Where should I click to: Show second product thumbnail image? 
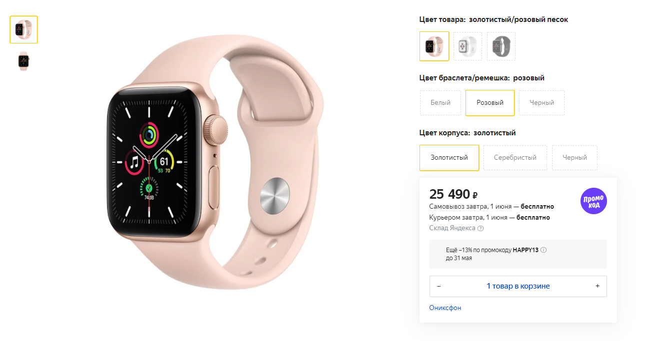tap(23, 61)
